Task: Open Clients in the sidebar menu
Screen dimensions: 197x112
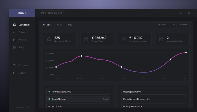Action: (22, 32)
